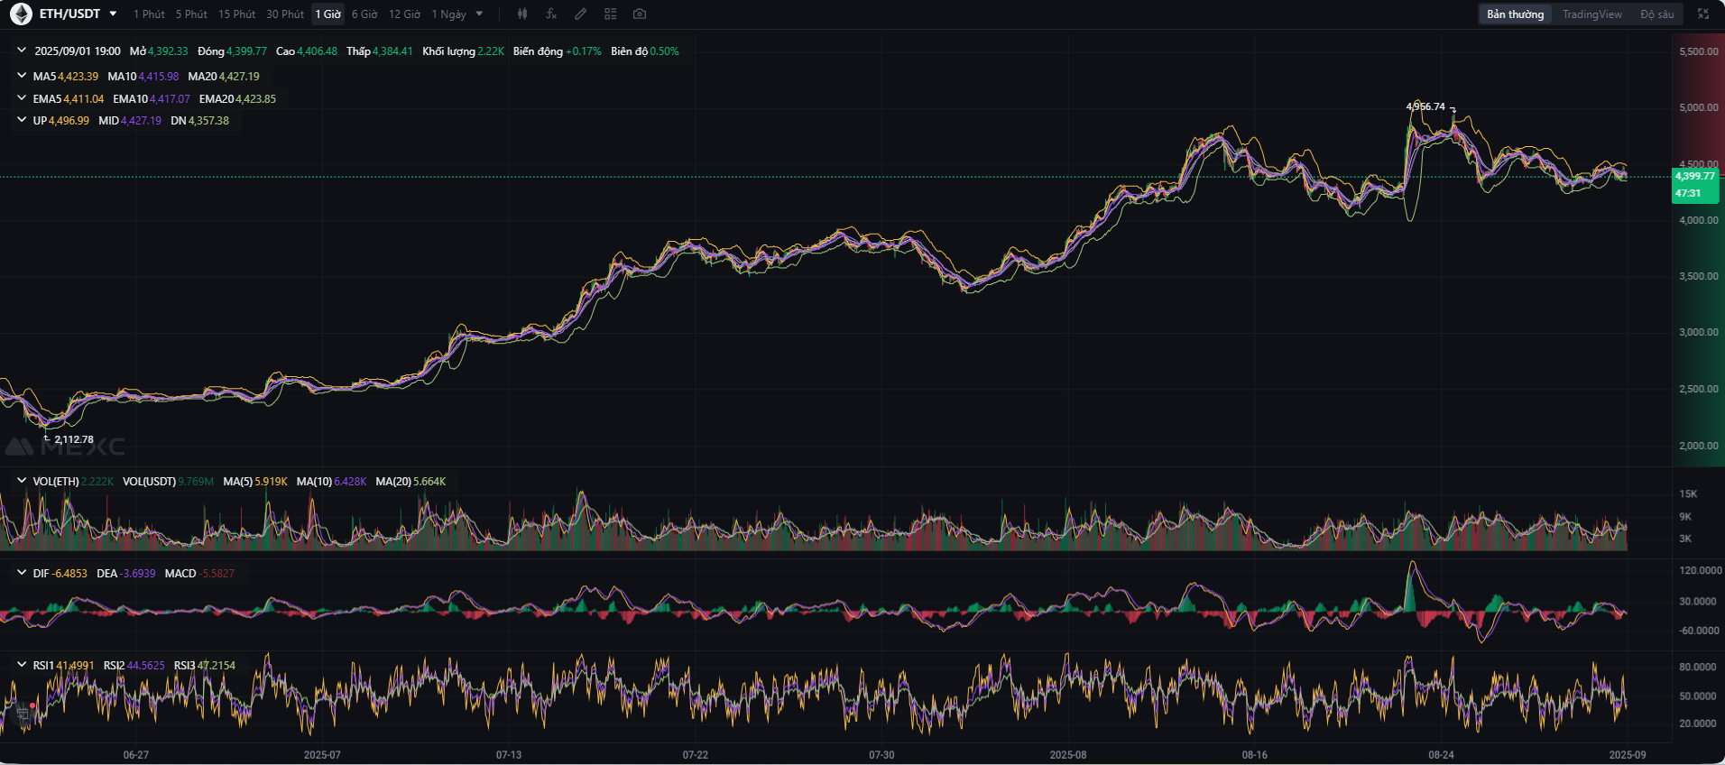
Task: Click the 4,956.74 high price marker
Action: [1425, 106]
